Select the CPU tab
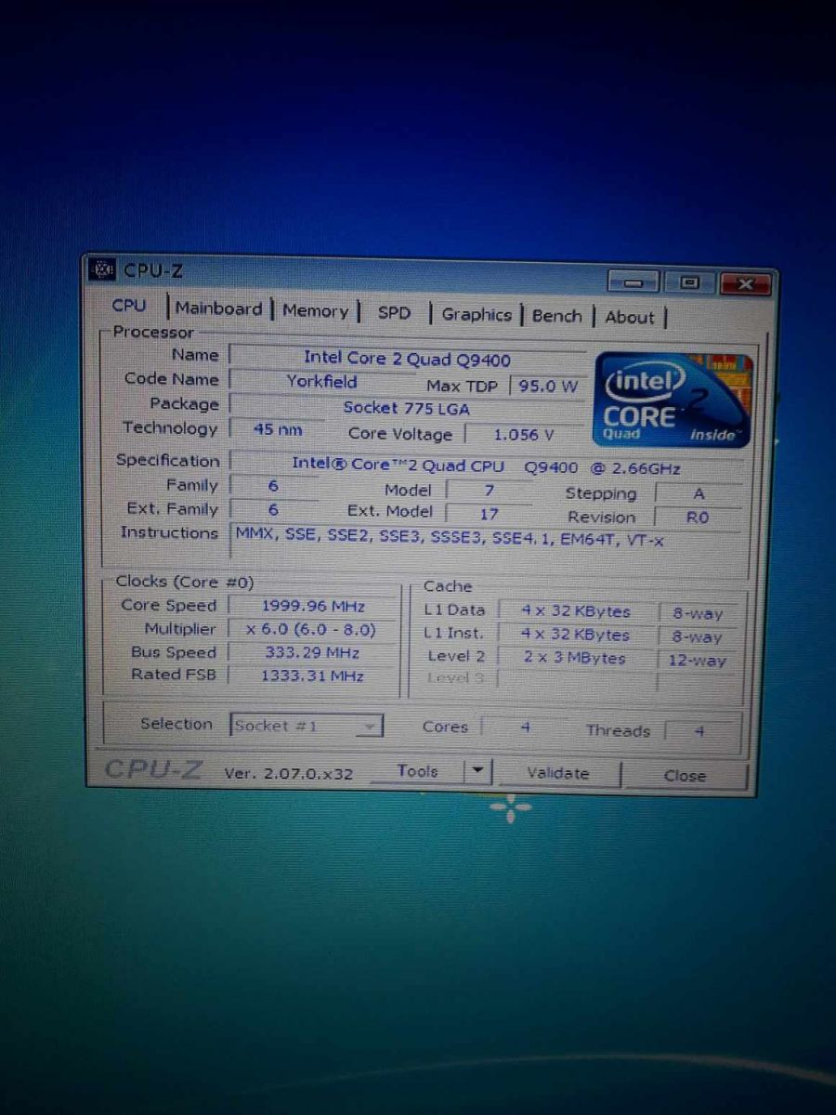The image size is (836, 1115). (x=129, y=306)
